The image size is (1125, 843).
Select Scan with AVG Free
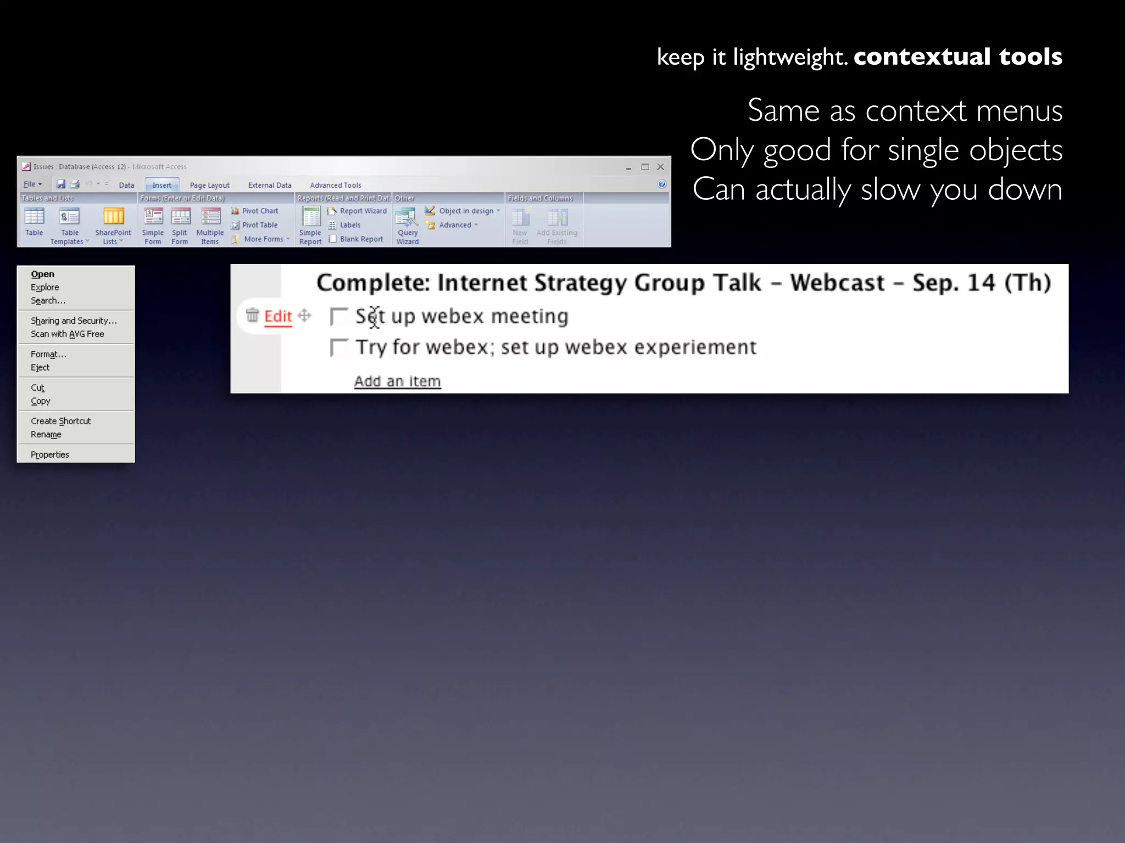(76, 334)
